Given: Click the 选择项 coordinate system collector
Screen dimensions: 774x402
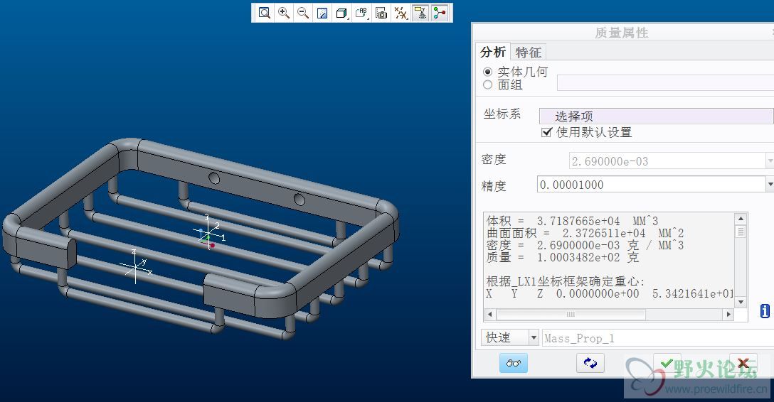Looking at the screenshot, I should coord(656,116).
